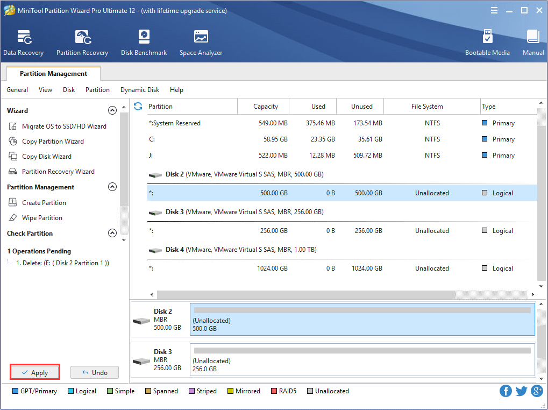Screen dimensions: 548x410
Task: Switch to the Partition Management tab
Action: coord(53,73)
